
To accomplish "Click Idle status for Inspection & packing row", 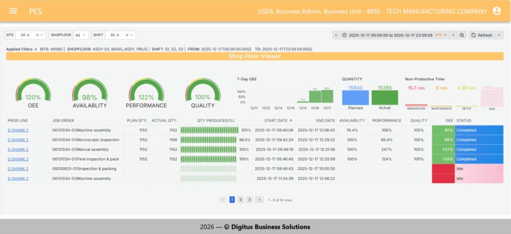I will click(x=479, y=168).
